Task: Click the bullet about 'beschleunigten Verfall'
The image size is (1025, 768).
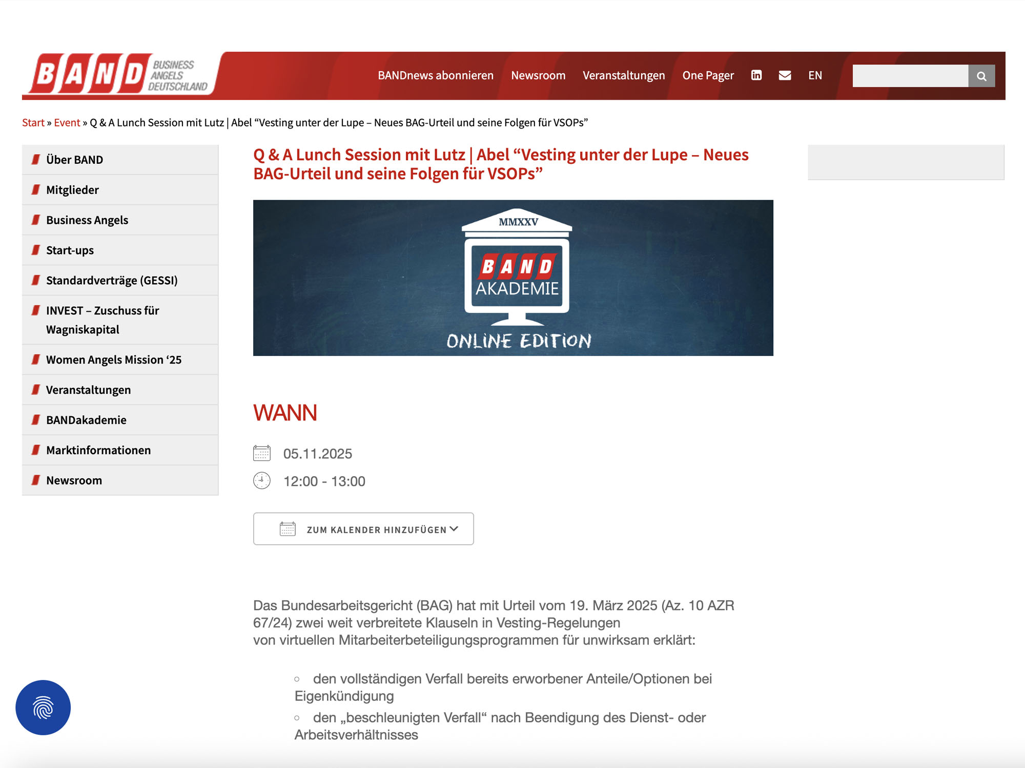Action: (x=500, y=726)
